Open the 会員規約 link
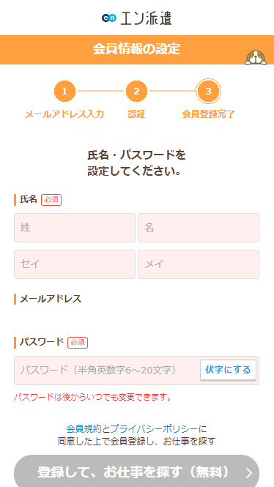 tap(84, 429)
